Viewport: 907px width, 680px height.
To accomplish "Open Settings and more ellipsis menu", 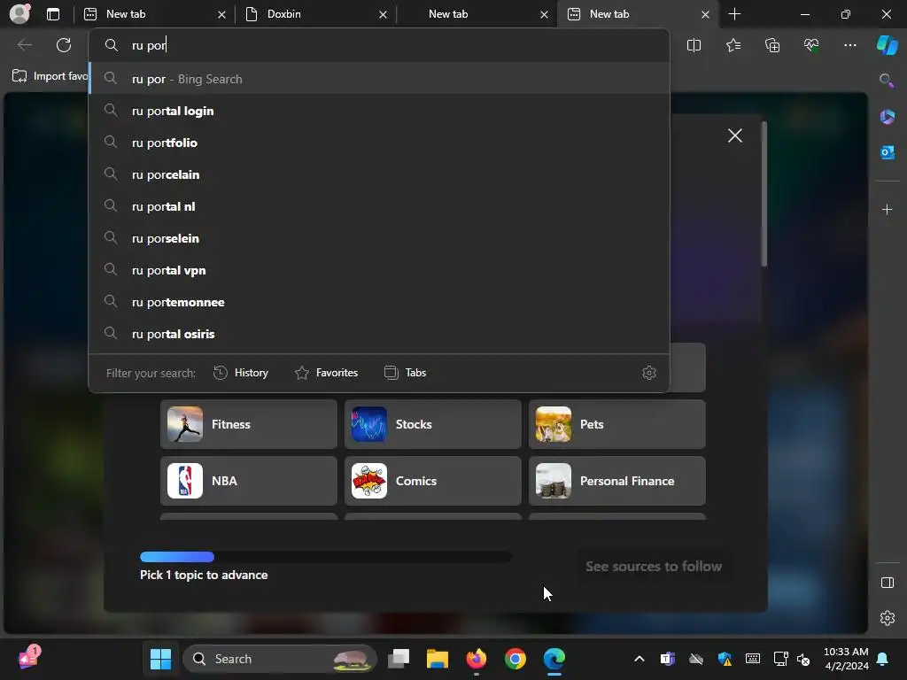I will [x=849, y=45].
